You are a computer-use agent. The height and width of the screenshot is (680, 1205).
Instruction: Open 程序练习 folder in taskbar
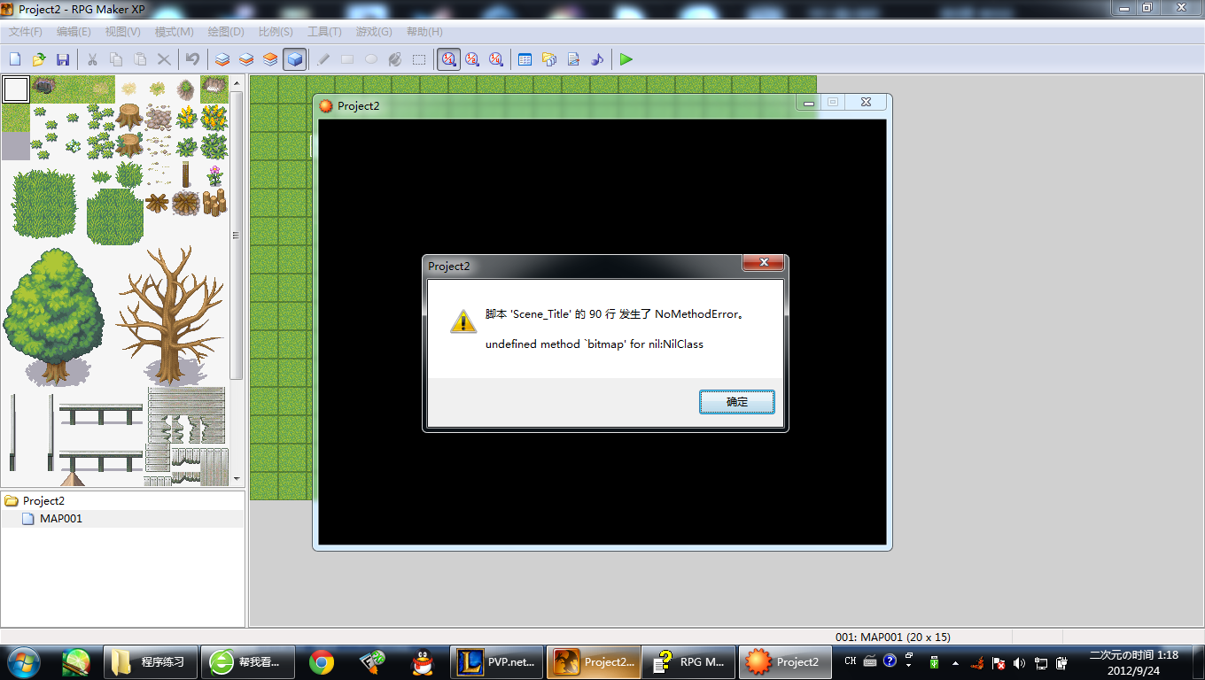pyautogui.click(x=152, y=661)
